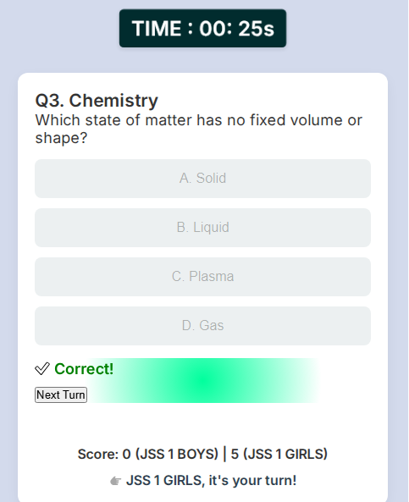Click empty white space below Next Turn
The image size is (409, 502).
[202, 422]
